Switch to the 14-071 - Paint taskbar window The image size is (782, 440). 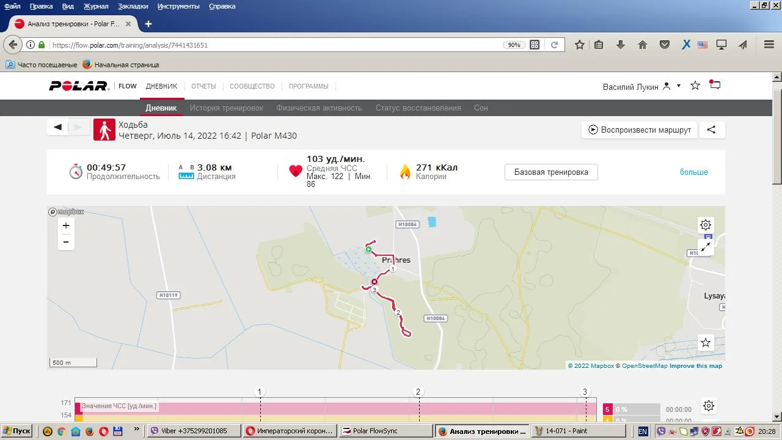[578, 431]
